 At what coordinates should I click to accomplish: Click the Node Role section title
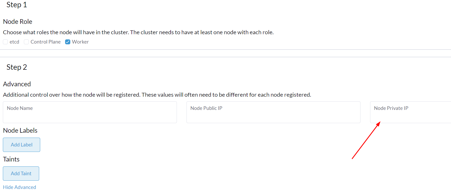(x=18, y=22)
